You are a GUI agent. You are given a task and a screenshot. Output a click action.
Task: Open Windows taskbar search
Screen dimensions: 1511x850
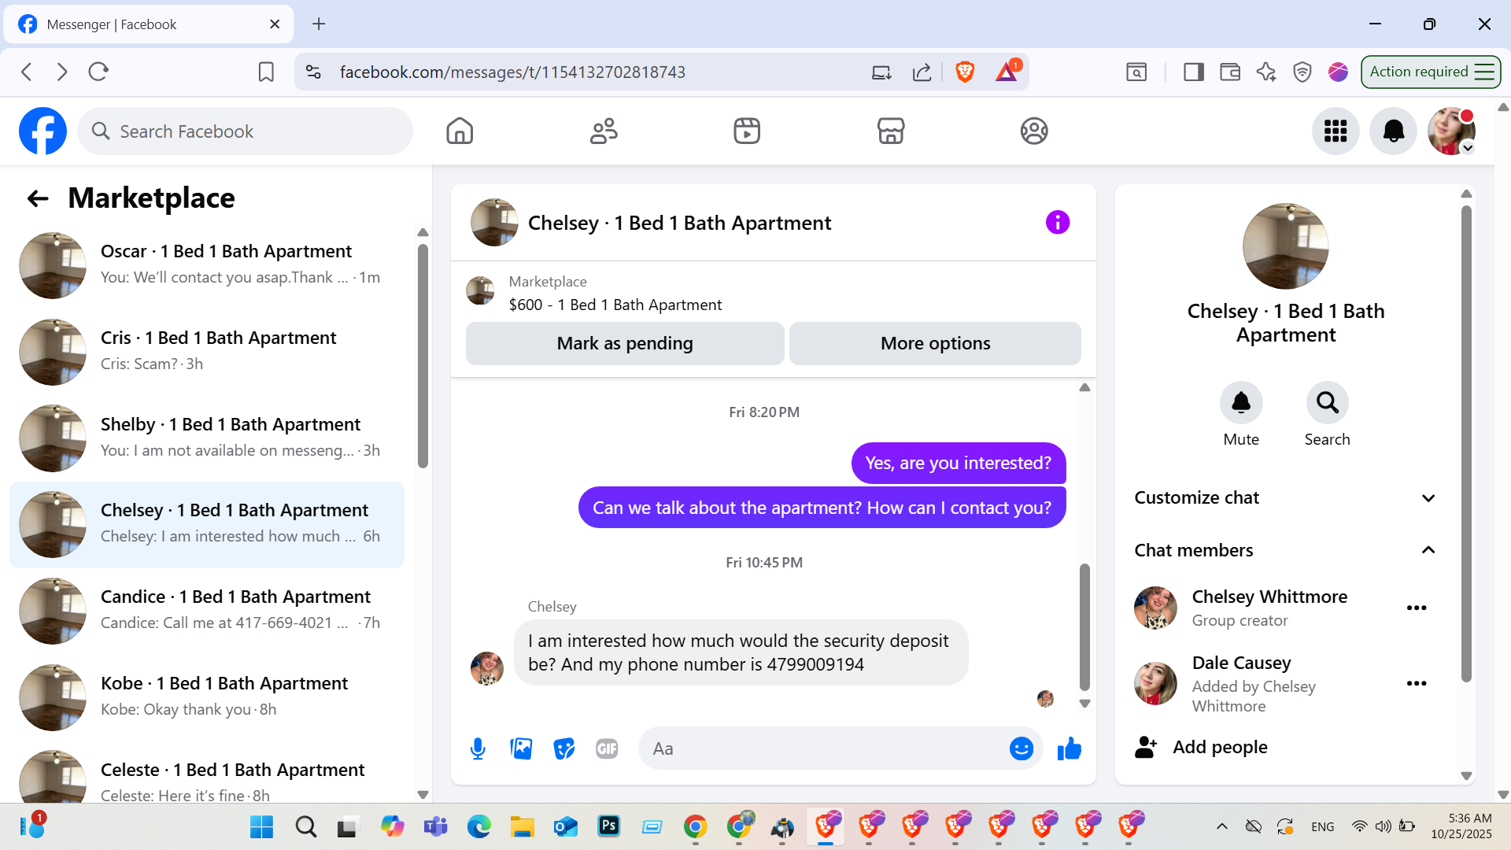click(305, 826)
